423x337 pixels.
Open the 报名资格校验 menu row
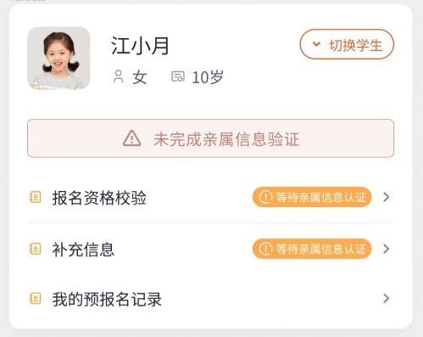210,197
